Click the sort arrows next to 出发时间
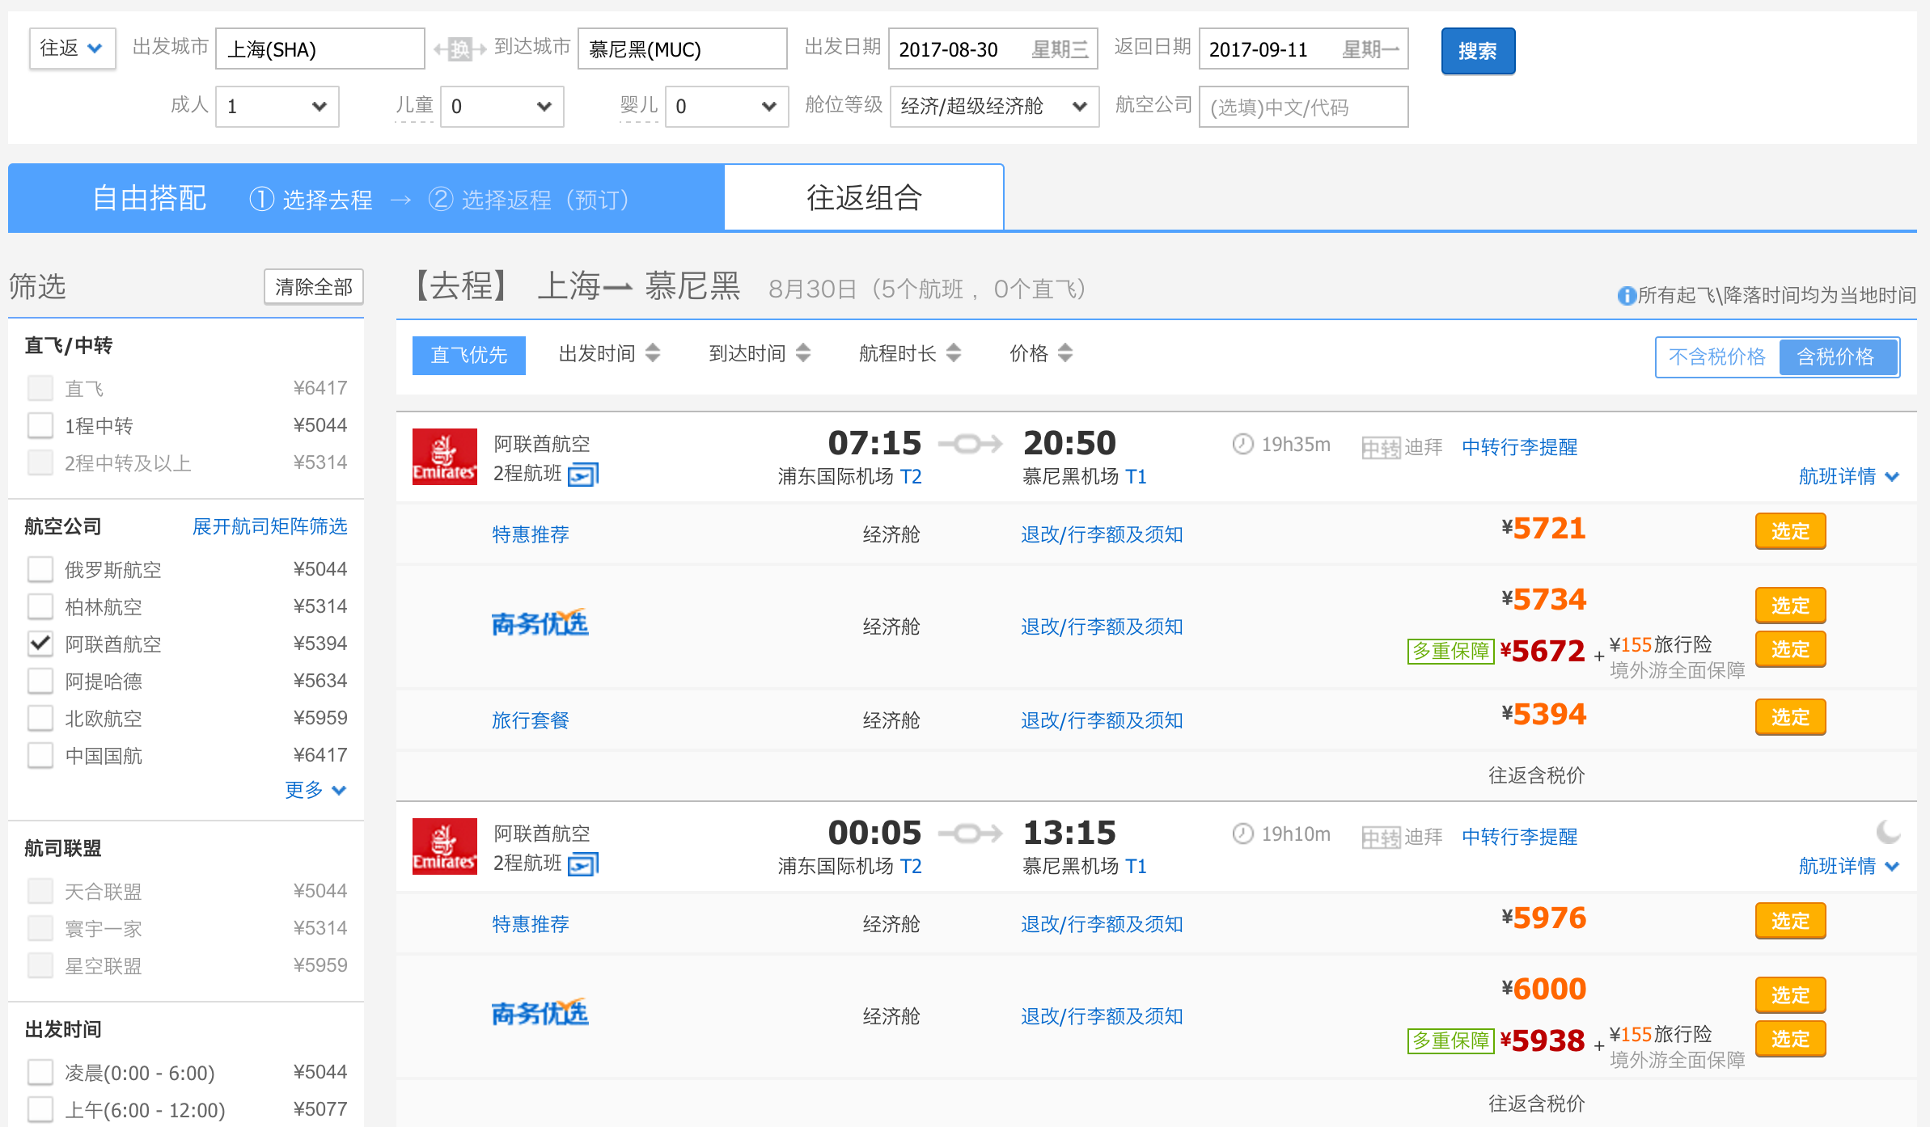This screenshot has width=1930, height=1127. [x=653, y=353]
